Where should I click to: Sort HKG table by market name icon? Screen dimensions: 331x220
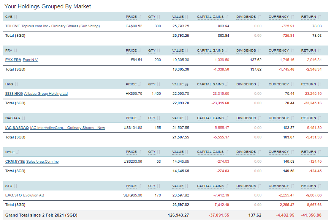pyautogui.click(x=16, y=84)
